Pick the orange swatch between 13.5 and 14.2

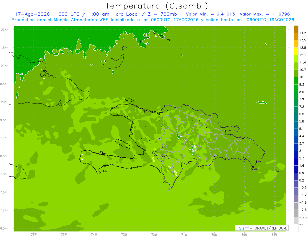(x=296, y=37)
